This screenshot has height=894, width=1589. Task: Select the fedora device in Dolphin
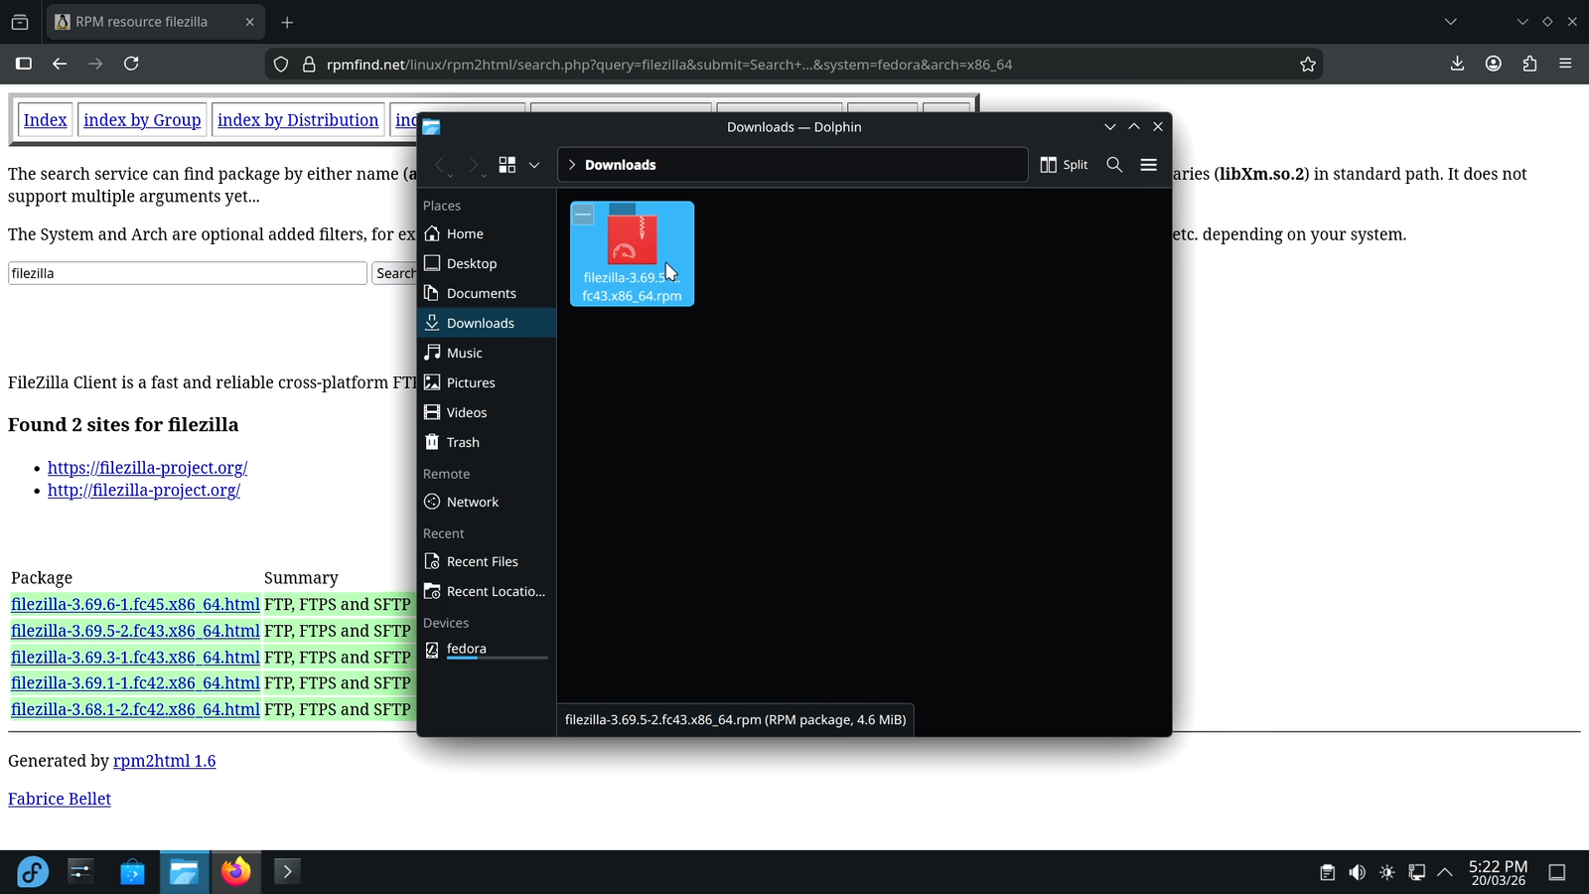[487, 650]
